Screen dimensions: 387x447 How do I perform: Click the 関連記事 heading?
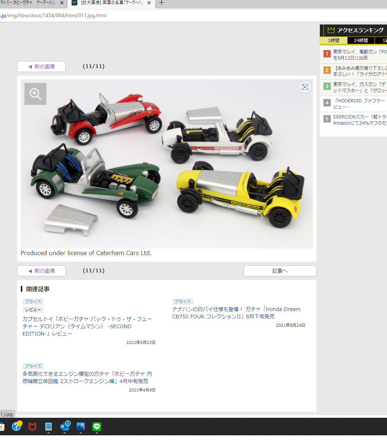[38, 289]
